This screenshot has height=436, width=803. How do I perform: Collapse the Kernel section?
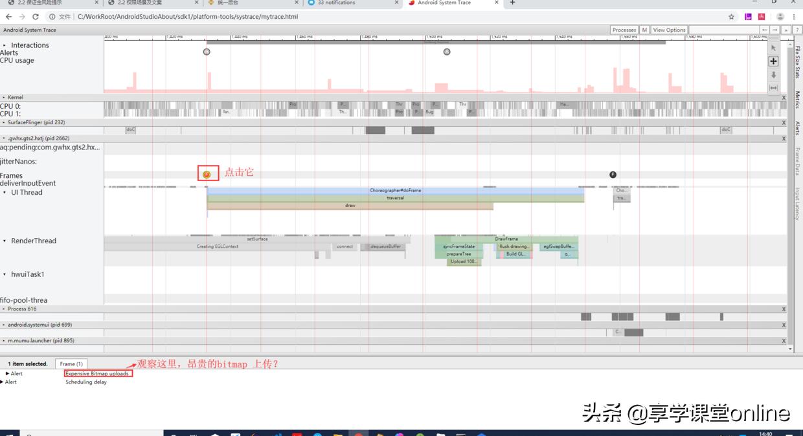(x=4, y=97)
